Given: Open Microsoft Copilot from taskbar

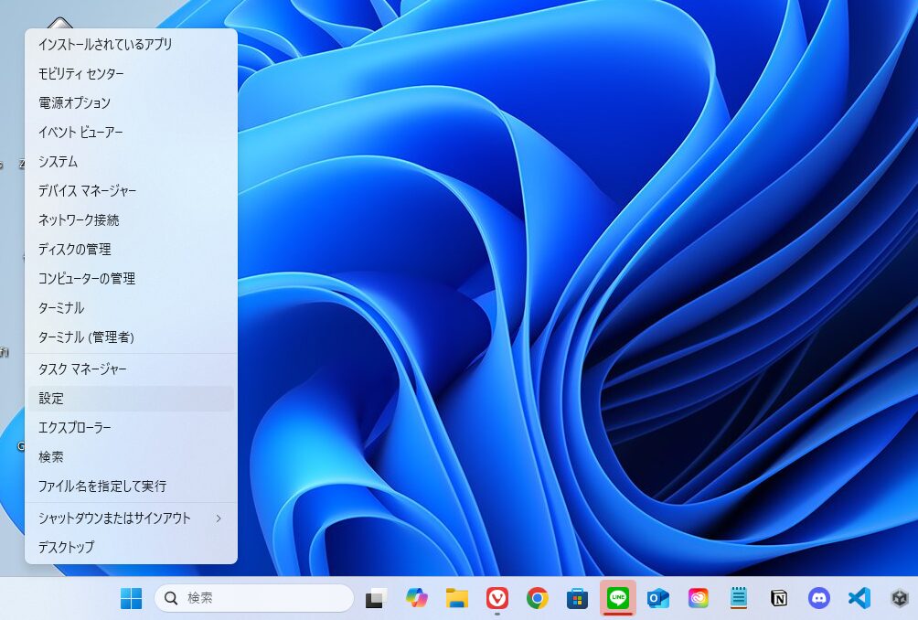Looking at the screenshot, I should tap(417, 598).
